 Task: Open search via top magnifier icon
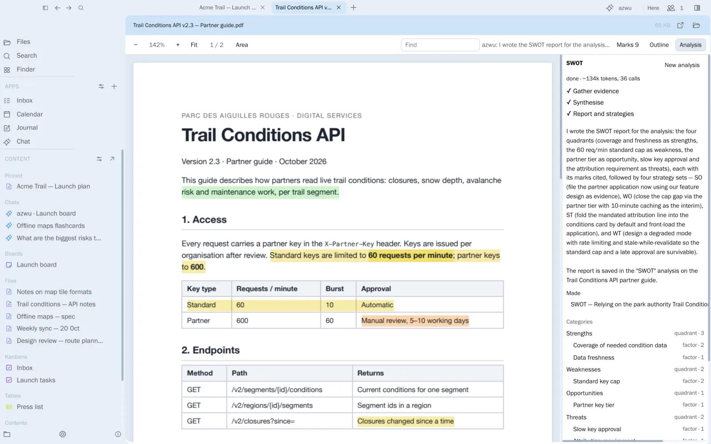point(81,8)
